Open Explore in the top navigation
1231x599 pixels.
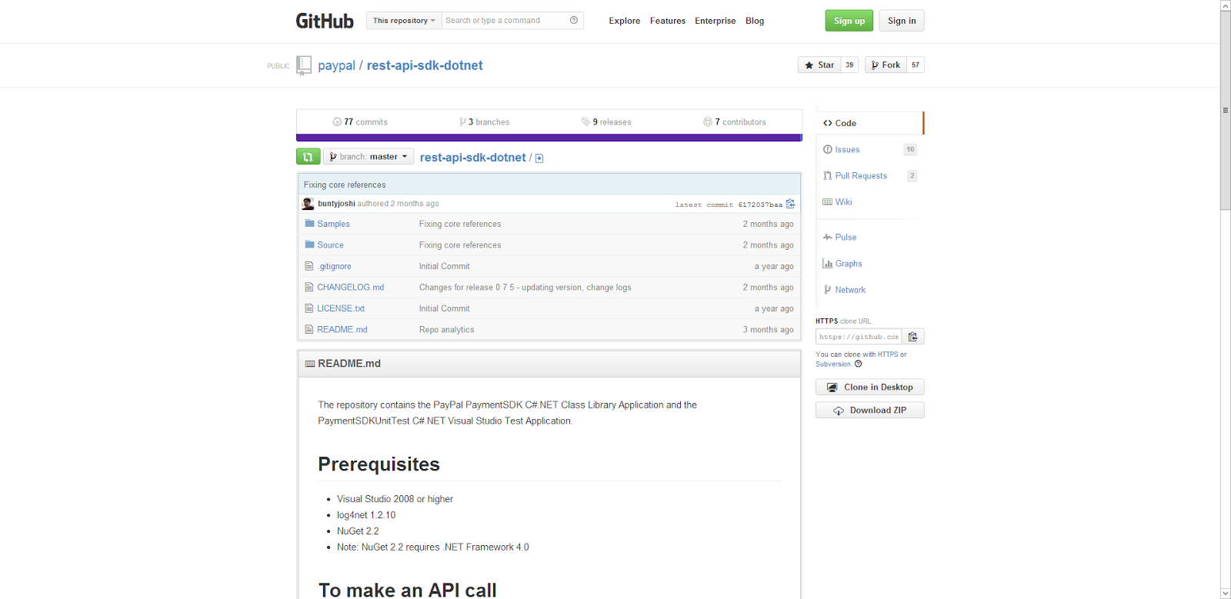(625, 21)
